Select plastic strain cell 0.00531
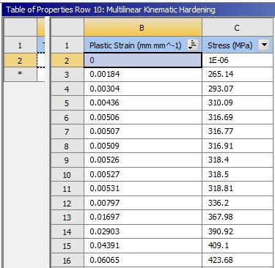 (143, 188)
